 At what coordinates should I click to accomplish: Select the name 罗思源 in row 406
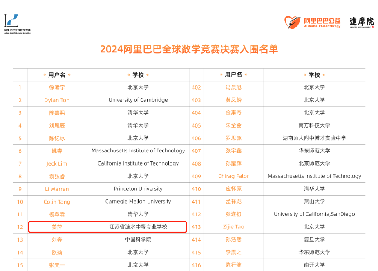click(x=233, y=138)
